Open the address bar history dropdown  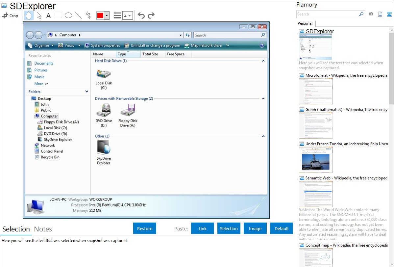coord(181,35)
